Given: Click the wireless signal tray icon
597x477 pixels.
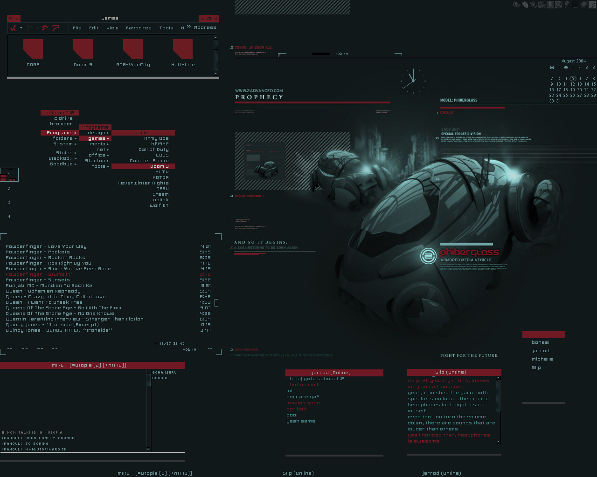Looking at the screenshot, I should tap(592, 5).
